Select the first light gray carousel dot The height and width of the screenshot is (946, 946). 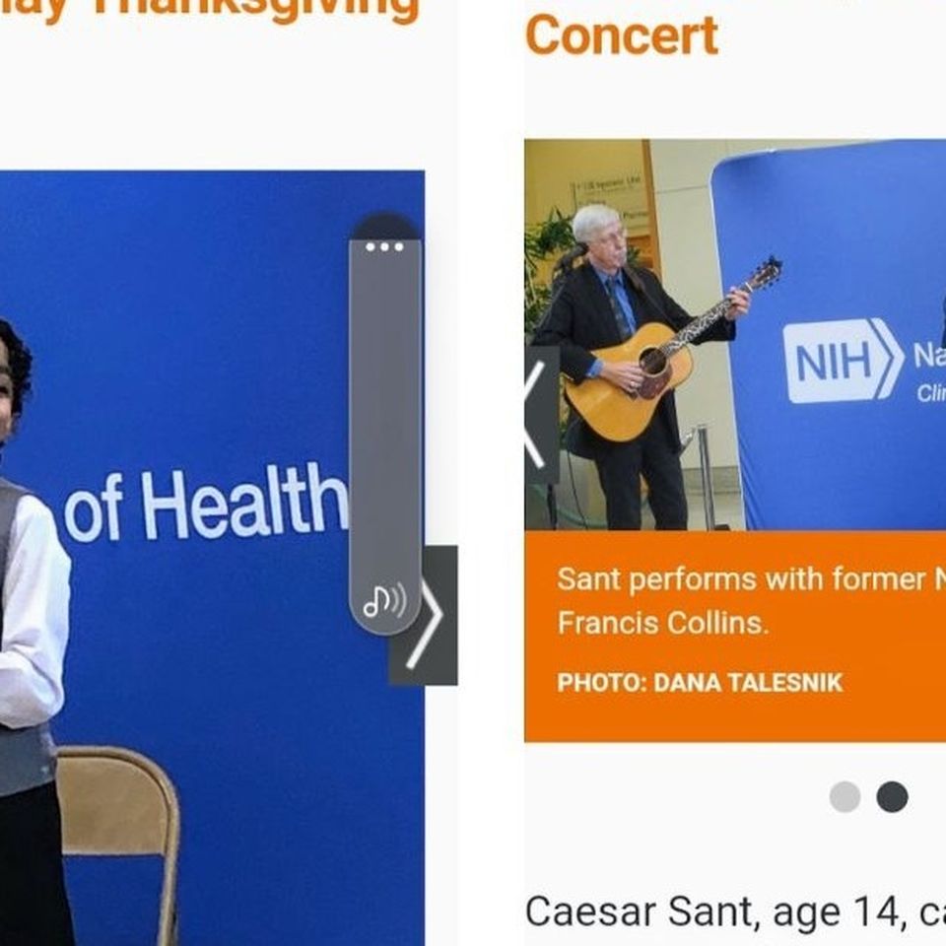(x=845, y=797)
